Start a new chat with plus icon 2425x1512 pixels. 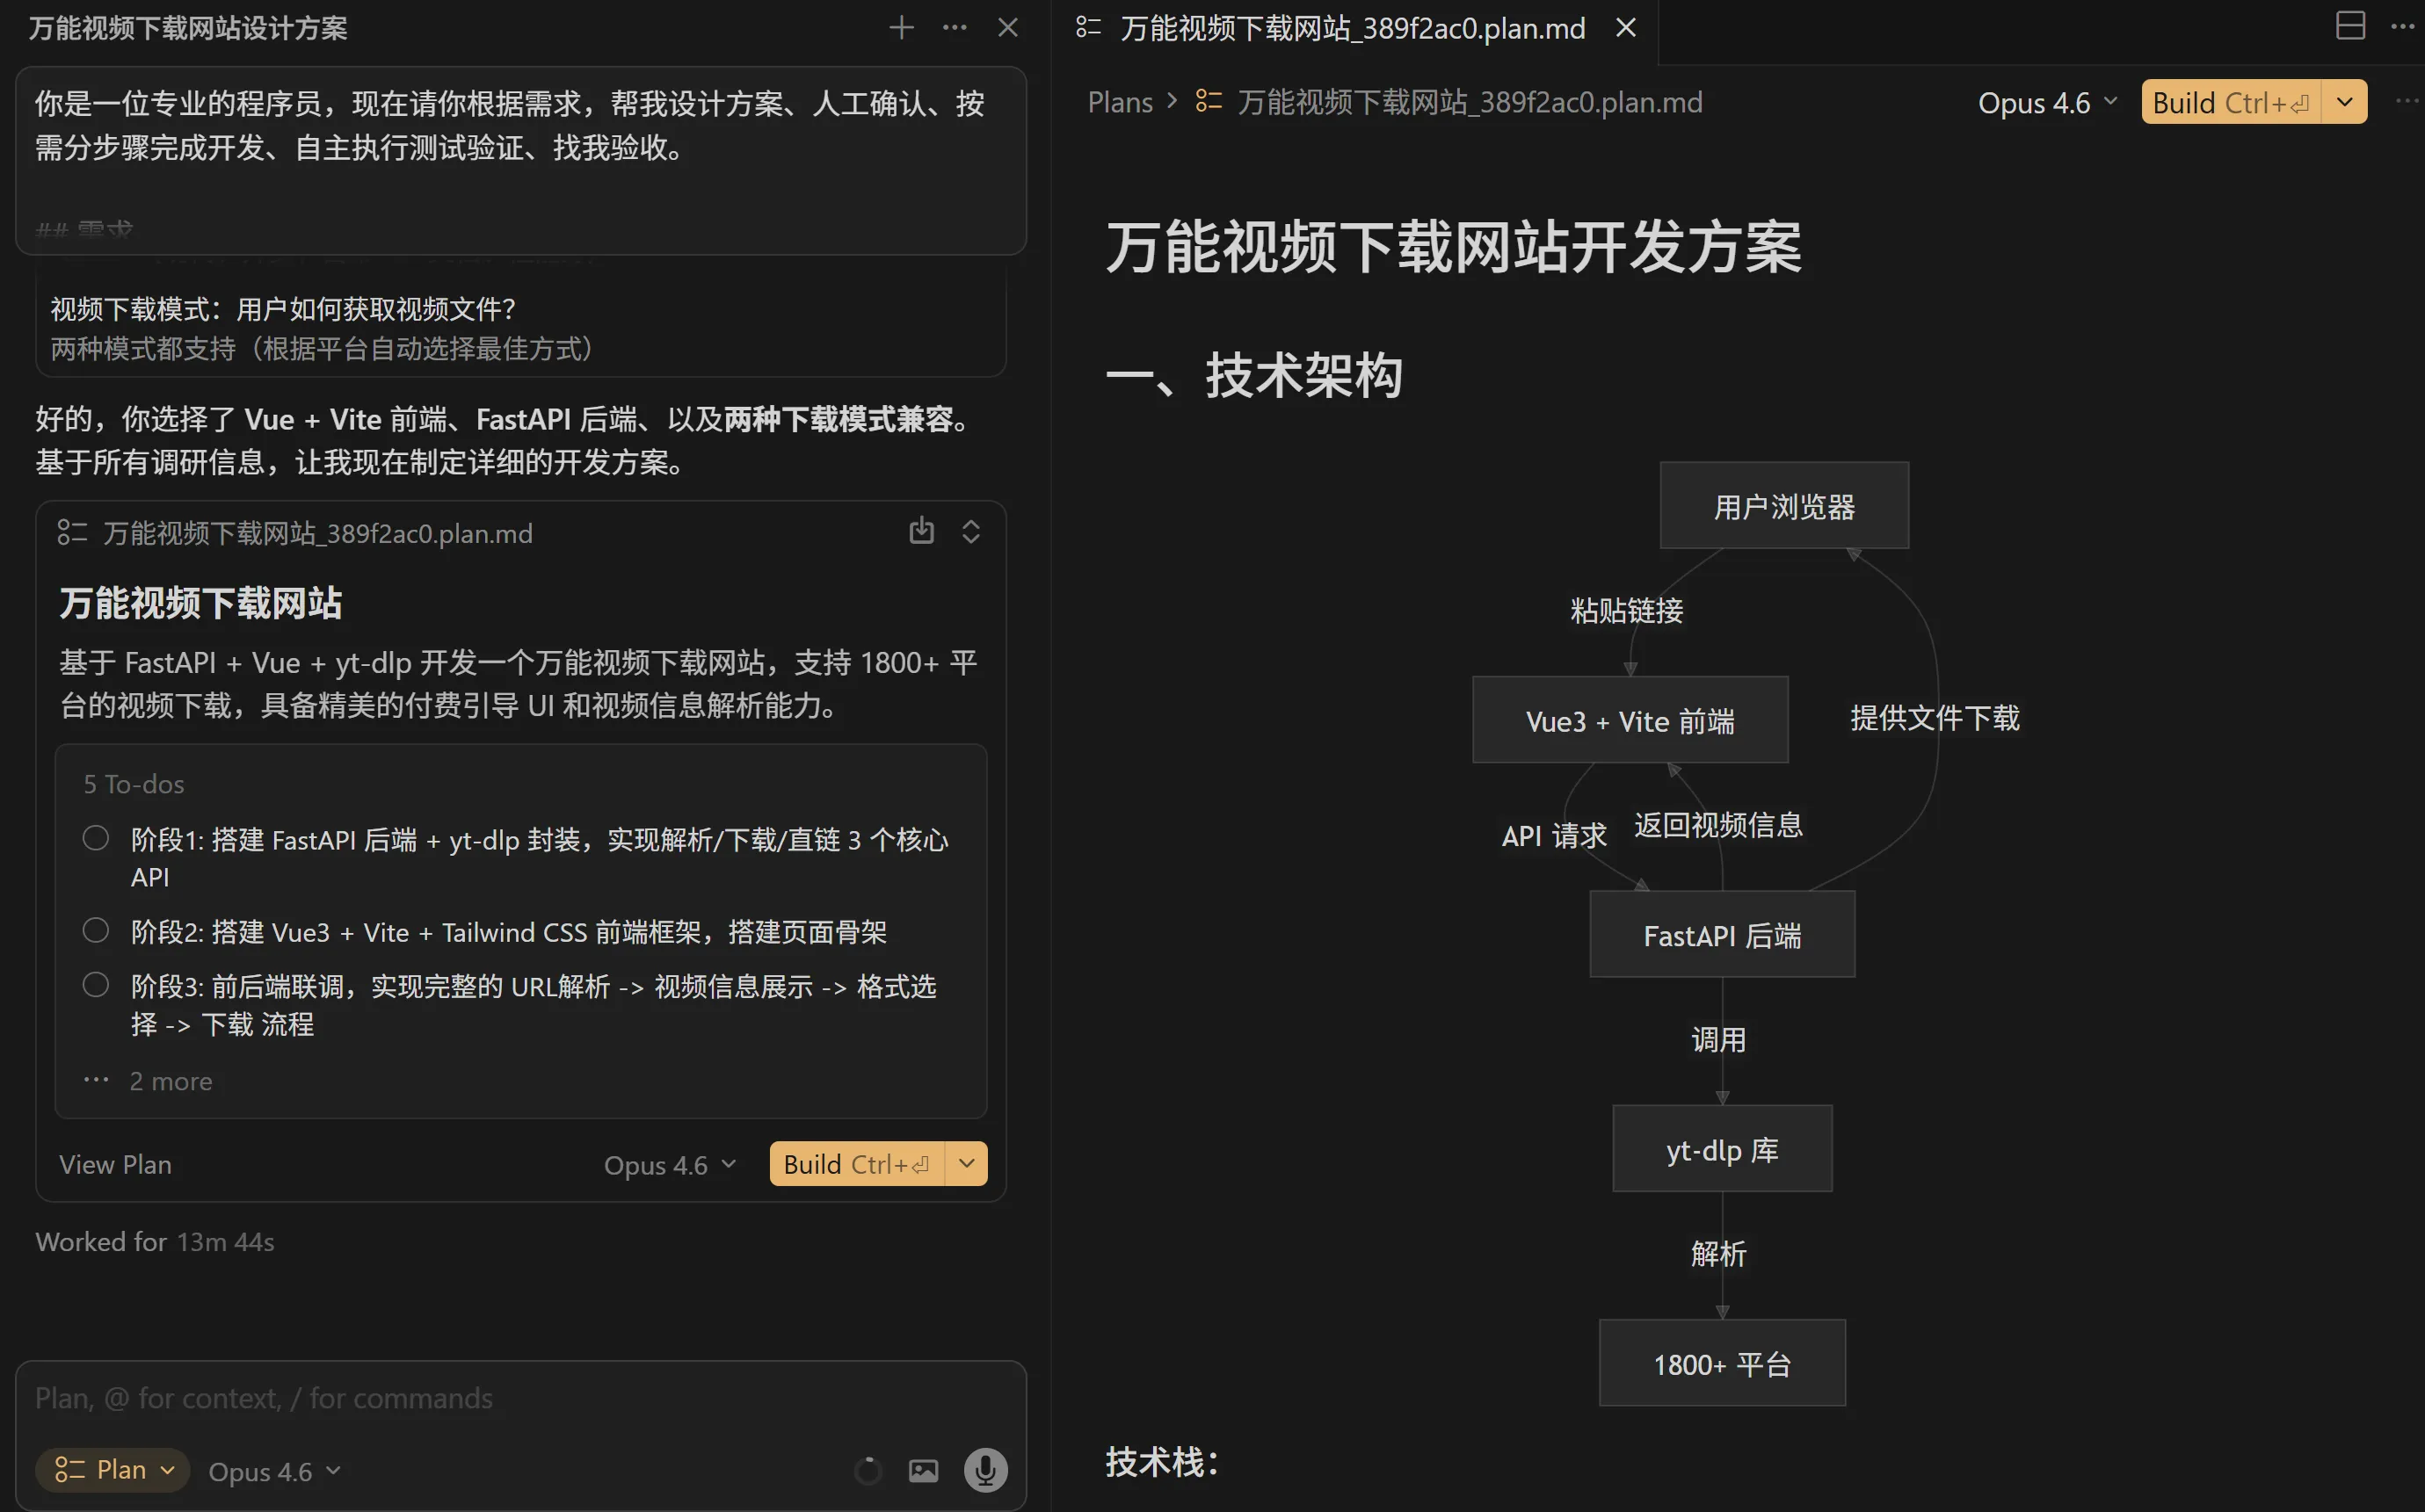pos(902,28)
